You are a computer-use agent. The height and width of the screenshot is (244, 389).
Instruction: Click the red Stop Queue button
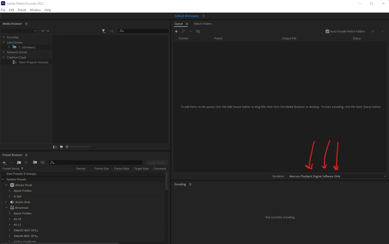pyautogui.click(x=373, y=31)
